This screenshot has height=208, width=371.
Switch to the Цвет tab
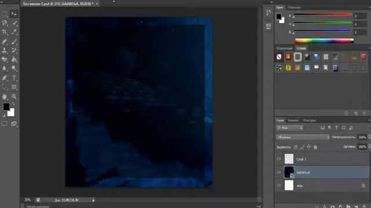click(279, 8)
